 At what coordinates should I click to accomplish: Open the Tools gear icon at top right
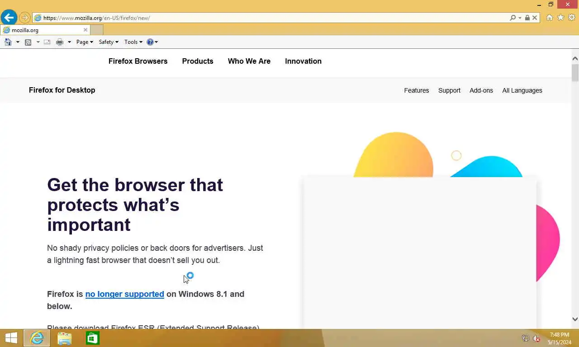[x=571, y=18]
